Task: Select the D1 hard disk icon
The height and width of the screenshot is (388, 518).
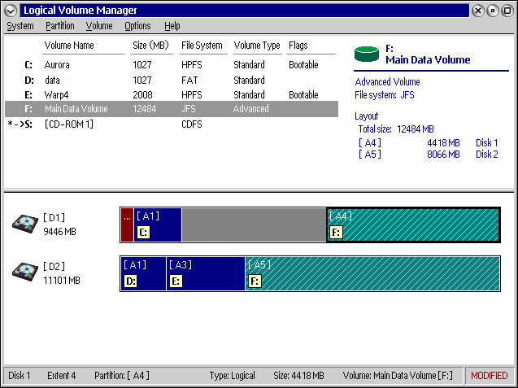Action: (x=25, y=224)
